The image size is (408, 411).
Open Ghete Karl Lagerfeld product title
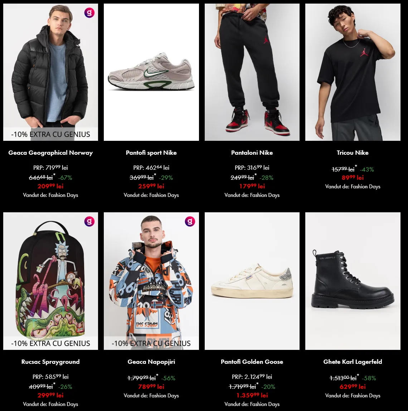[x=353, y=362]
